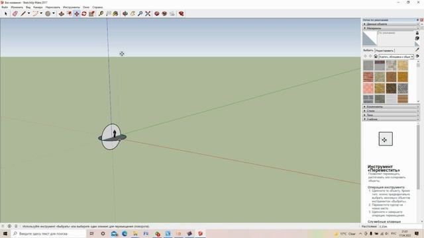Click the Windows taskbar search box
The width and height of the screenshot is (424, 238).
pyautogui.click(x=48, y=233)
